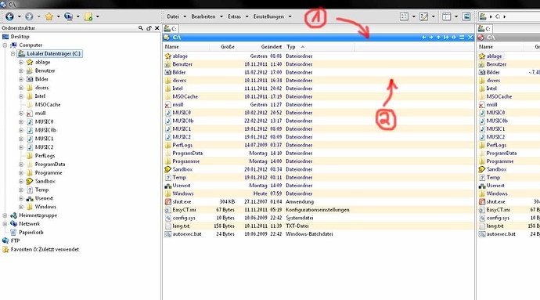The image size is (540, 300).
Task: Open dropdown next to the pane layout icon
Action: click(x=456, y=16)
